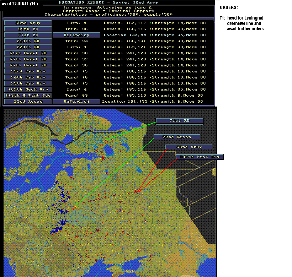Click the 71st RD unit button in list
Screen dimensions: 292x277
coord(28,35)
